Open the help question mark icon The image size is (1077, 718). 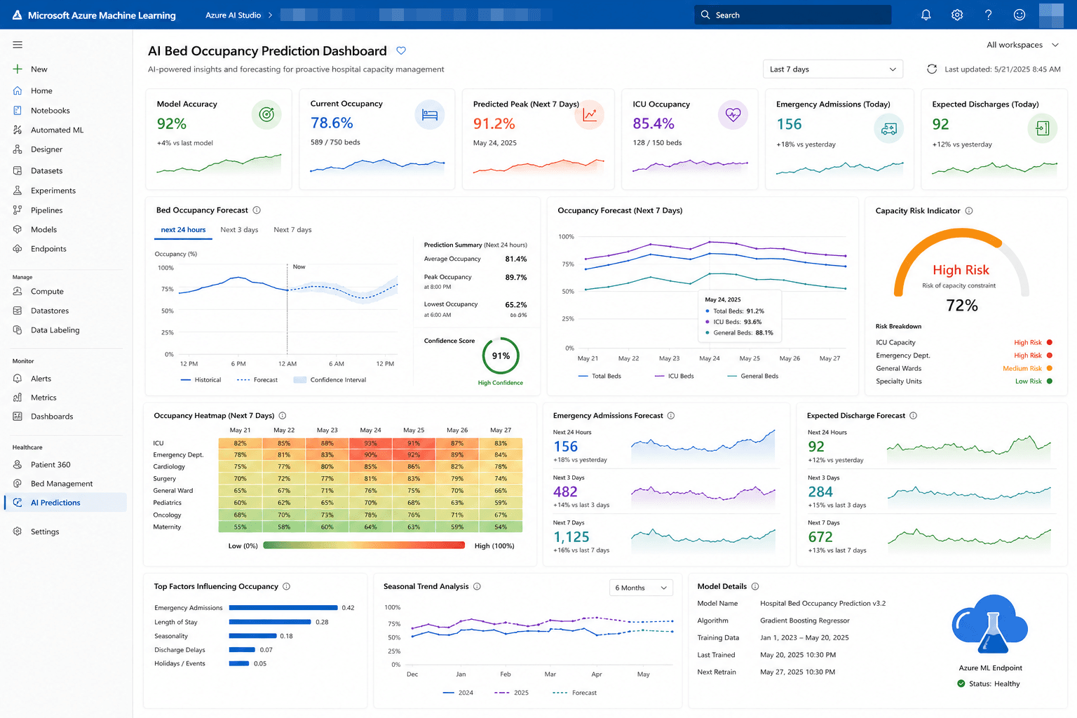click(988, 15)
